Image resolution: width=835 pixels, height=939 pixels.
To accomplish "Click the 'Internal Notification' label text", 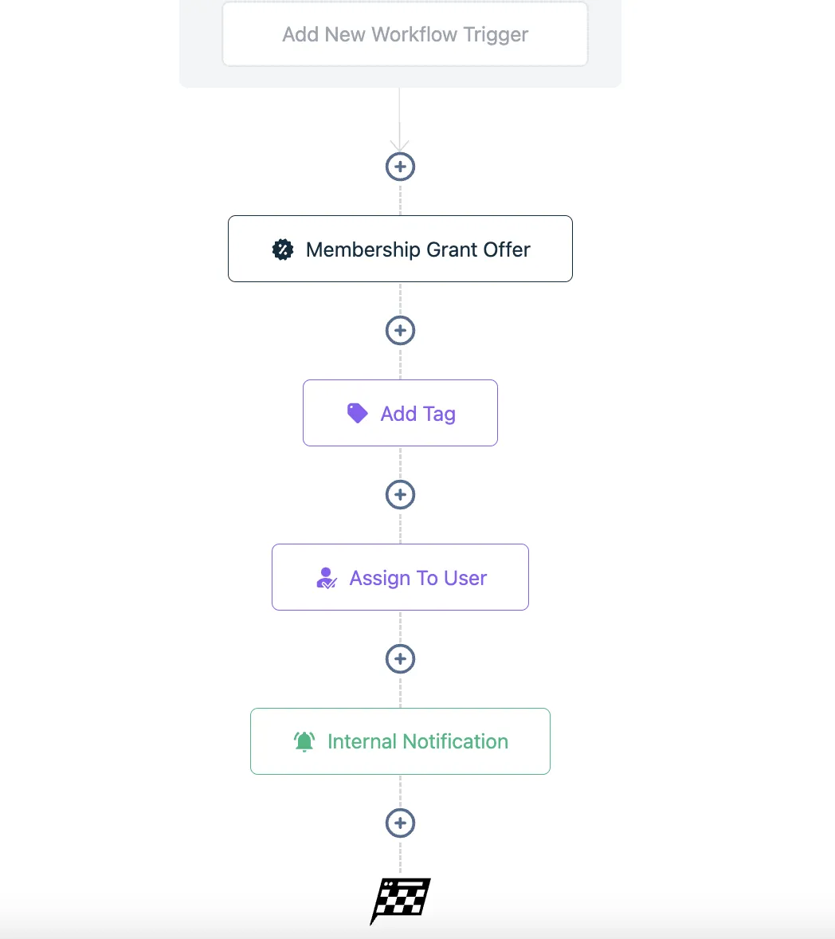I will 417,742.
